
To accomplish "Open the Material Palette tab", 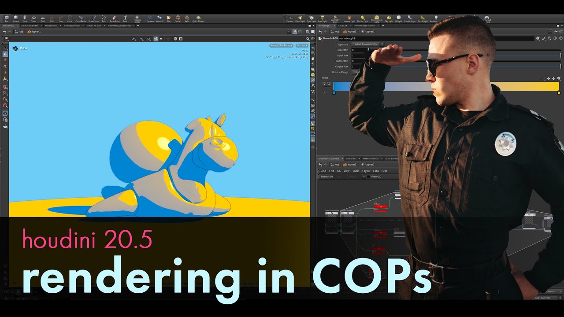I will 371,158.
